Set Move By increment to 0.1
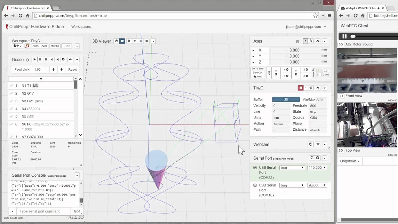This screenshot has height=224, width=398. click(319, 75)
